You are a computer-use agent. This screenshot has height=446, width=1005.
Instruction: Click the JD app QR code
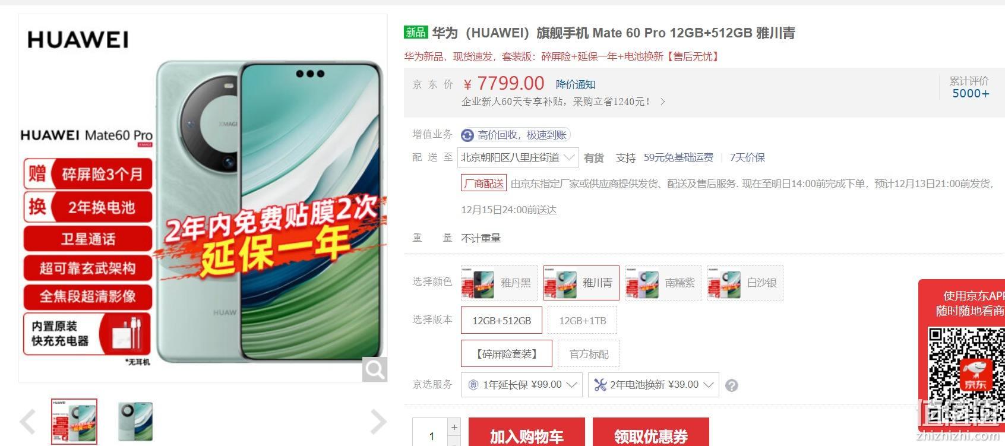pyautogui.click(x=966, y=363)
